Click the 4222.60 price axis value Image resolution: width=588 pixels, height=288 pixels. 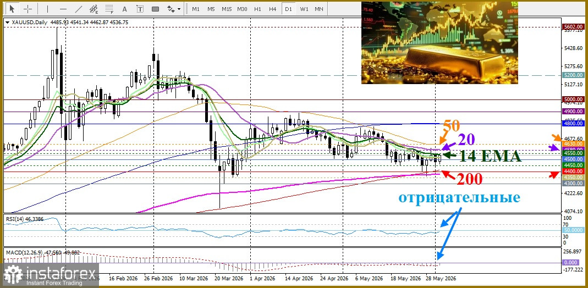point(574,193)
